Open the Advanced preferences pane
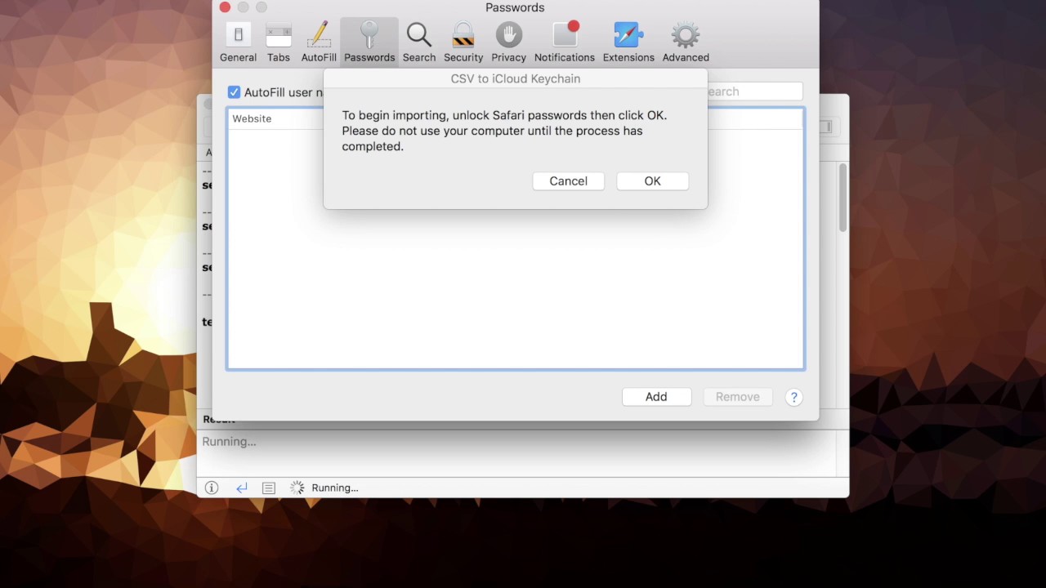This screenshot has height=588, width=1046. click(x=686, y=42)
